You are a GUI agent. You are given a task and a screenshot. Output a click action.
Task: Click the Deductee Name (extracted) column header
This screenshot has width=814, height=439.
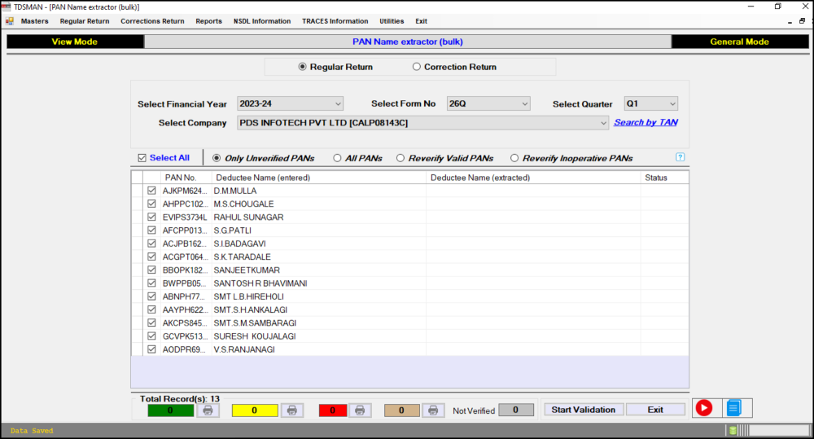[x=533, y=178]
